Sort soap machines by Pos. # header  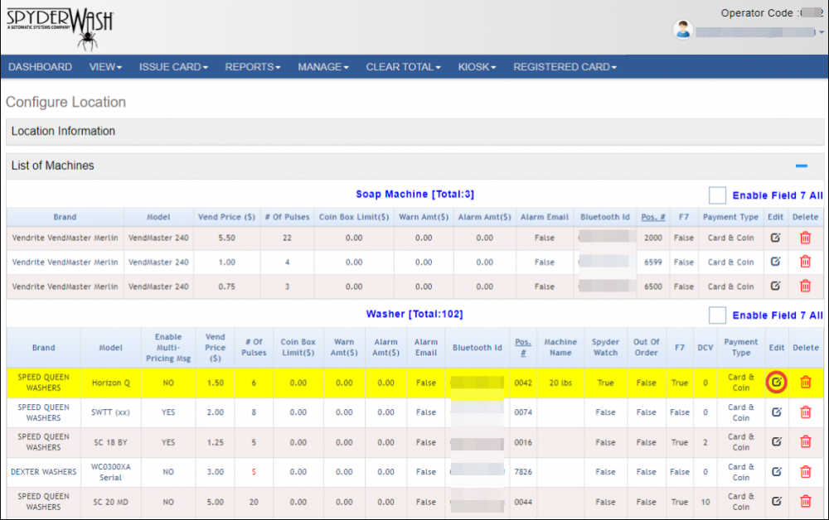click(652, 217)
